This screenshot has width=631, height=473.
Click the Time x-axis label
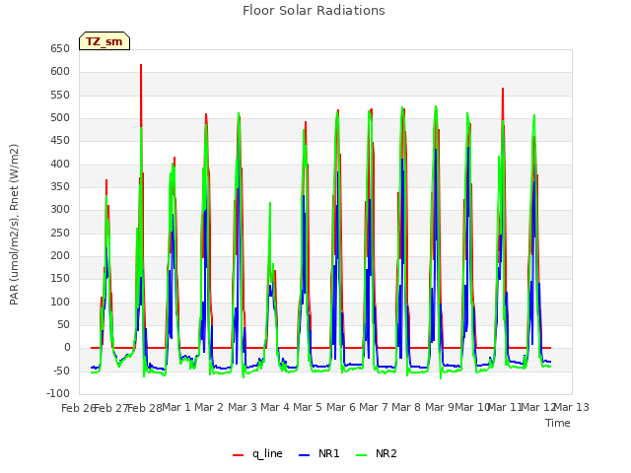click(x=558, y=423)
